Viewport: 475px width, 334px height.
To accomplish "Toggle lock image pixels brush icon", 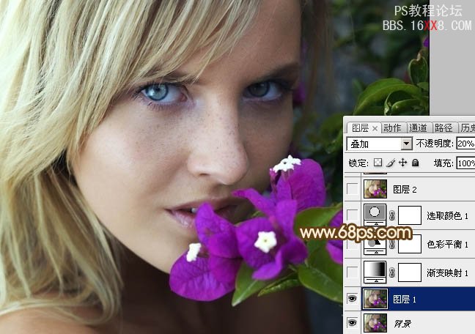I will pyautogui.click(x=391, y=163).
